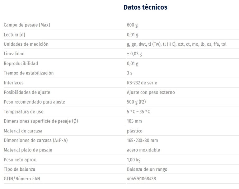The height and width of the screenshot is (189, 239).
Task: Select the EAN number 4045761068438
Action: (141, 179)
